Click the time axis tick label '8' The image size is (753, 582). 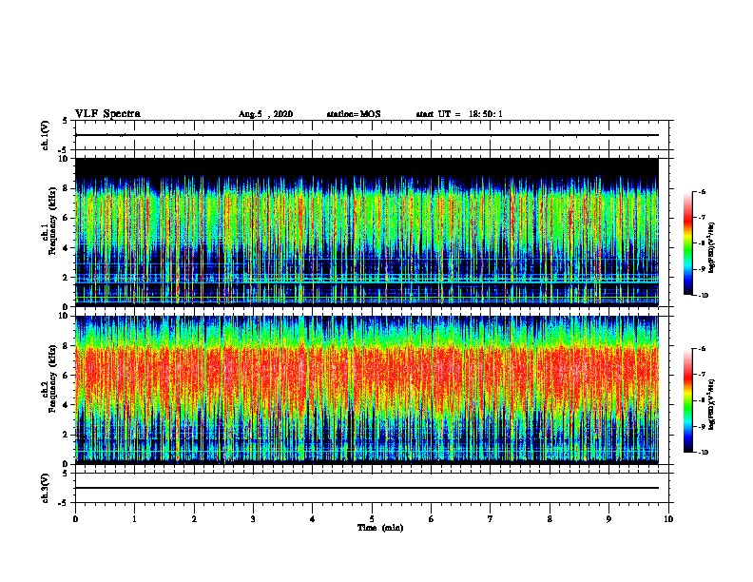[x=550, y=519]
